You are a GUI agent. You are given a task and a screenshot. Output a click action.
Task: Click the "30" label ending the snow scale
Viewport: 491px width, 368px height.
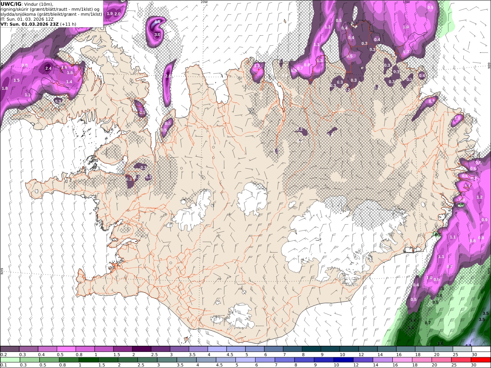click(474, 355)
